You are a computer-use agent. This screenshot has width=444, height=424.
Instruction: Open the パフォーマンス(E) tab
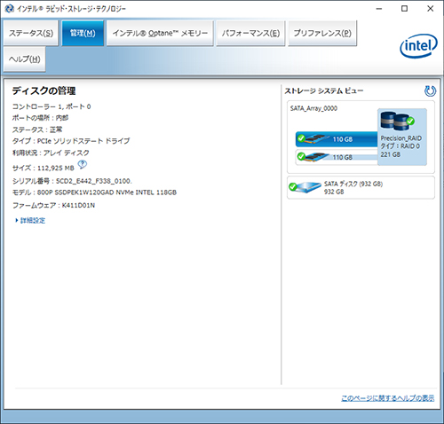[250, 33]
